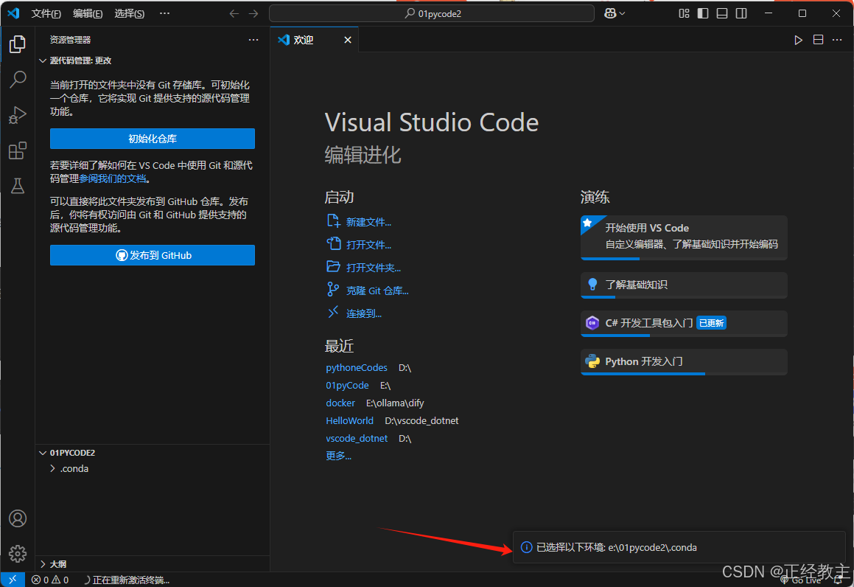Open the Extensions view
Viewport: 854px width, 587px height.
tap(18, 150)
